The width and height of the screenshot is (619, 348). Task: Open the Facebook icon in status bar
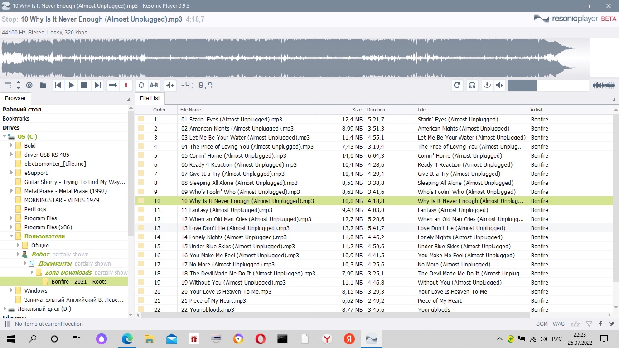pos(600,324)
